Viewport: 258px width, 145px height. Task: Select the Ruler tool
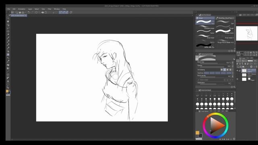tap(8, 78)
